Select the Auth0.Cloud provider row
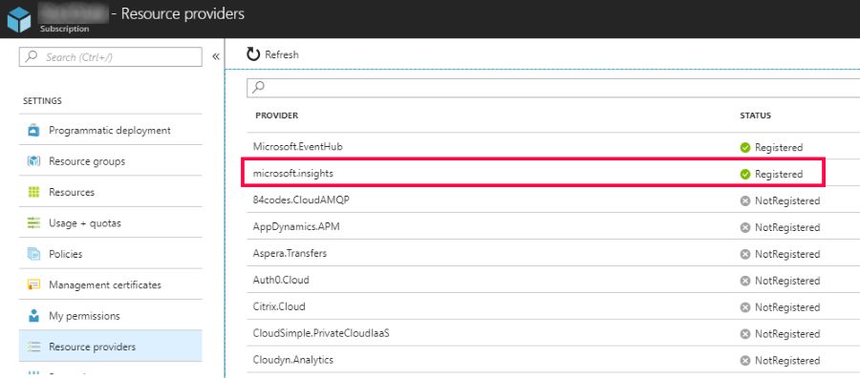 [x=553, y=281]
